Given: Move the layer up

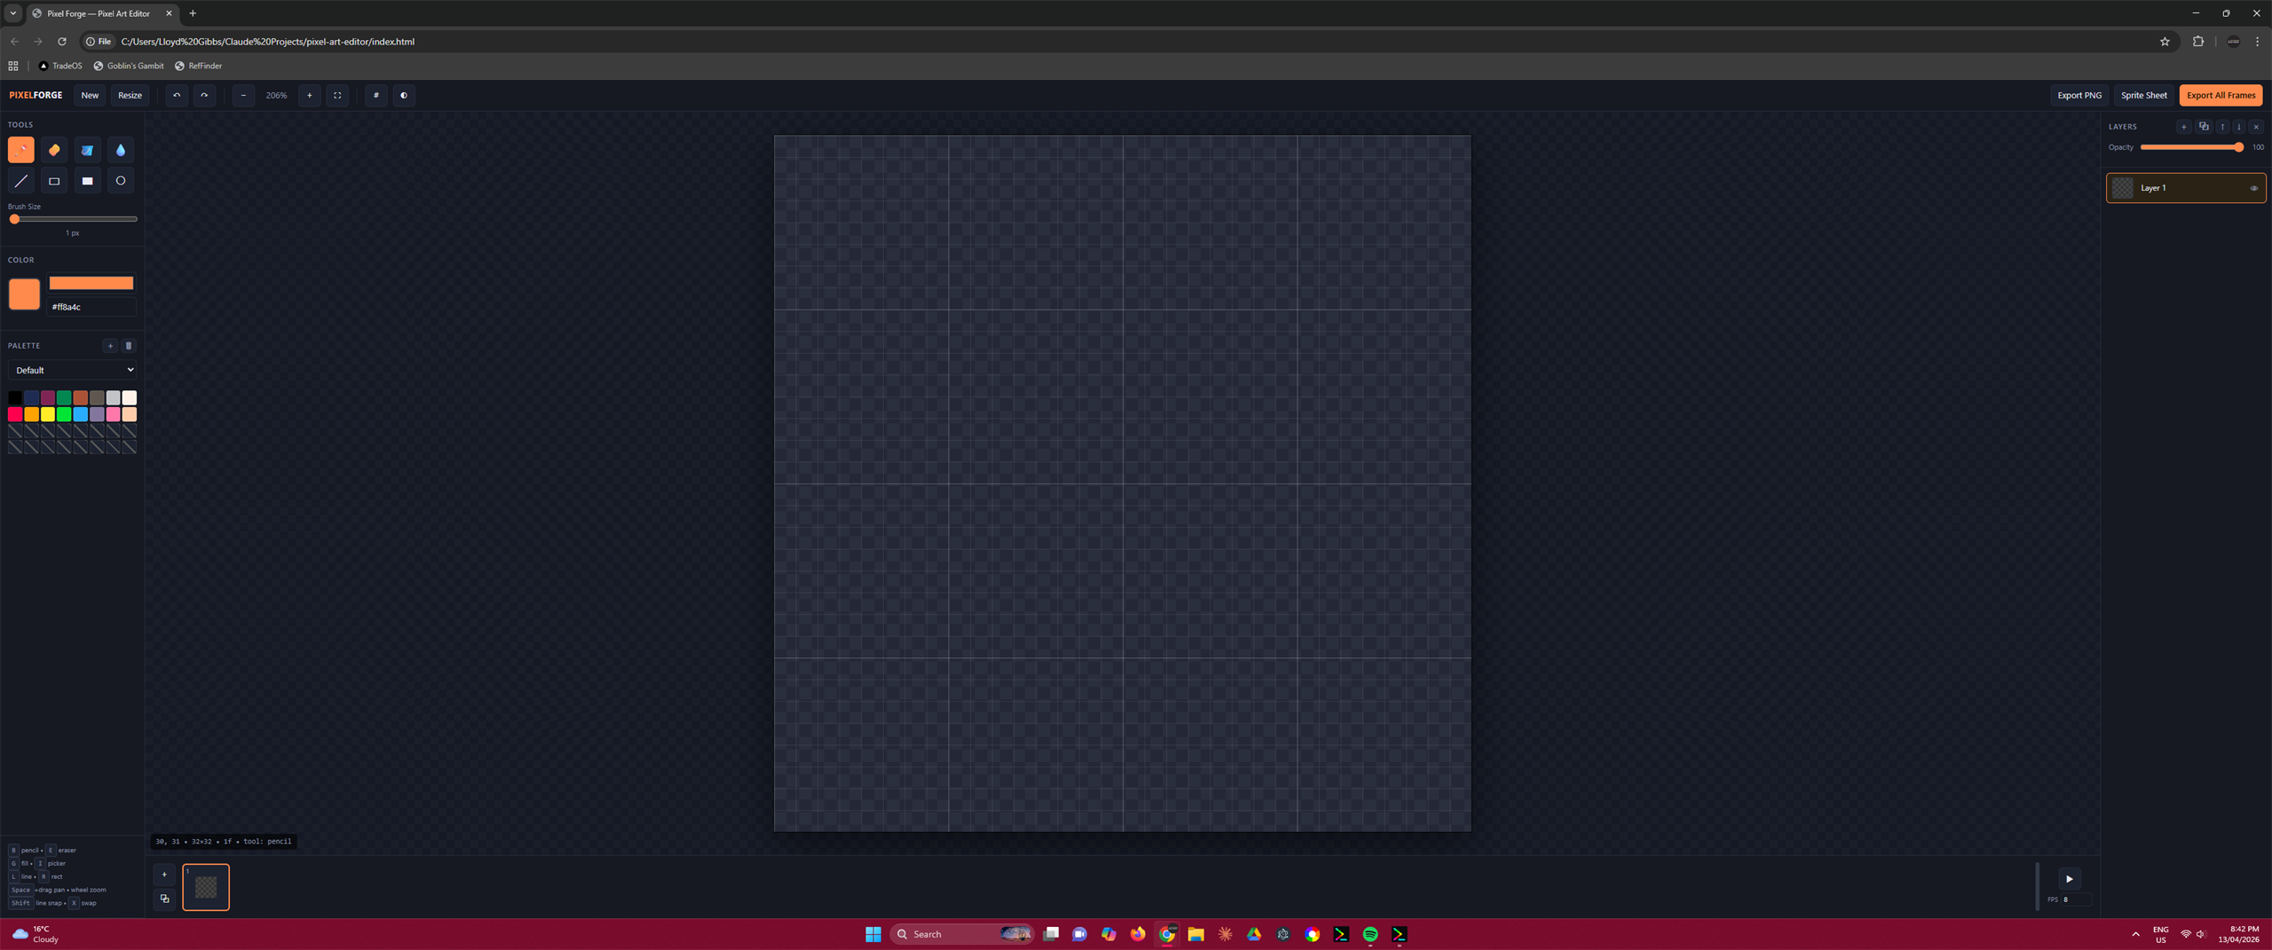Looking at the screenshot, I should [x=2222, y=127].
